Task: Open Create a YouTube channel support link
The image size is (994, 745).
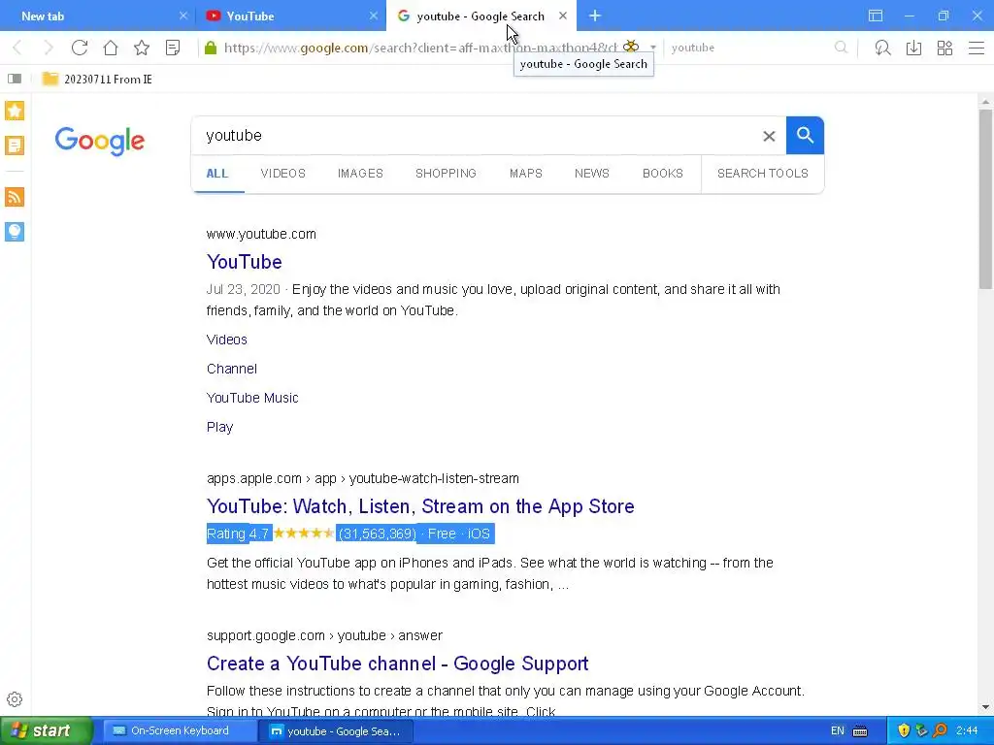Action: pos(397,664)
